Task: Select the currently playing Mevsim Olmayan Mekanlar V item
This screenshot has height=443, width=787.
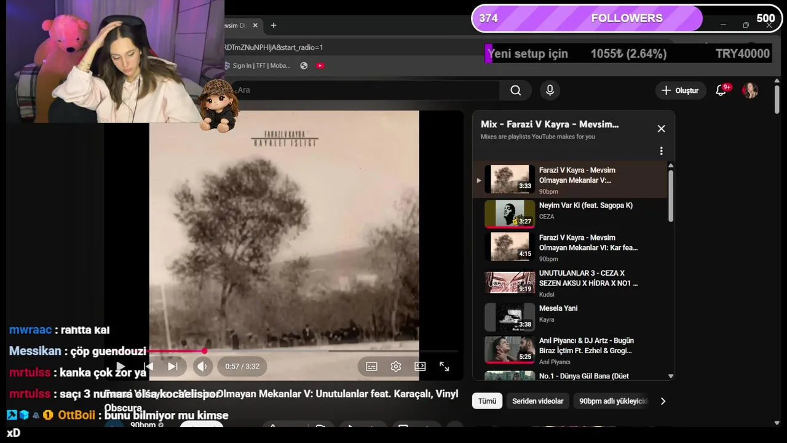Action: pos(570,179)
